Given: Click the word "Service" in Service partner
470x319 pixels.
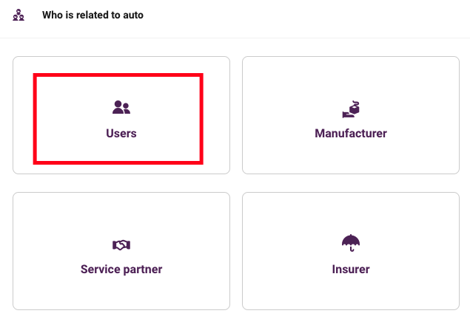Looking at the screenshot, I should [x=101, y=270].
